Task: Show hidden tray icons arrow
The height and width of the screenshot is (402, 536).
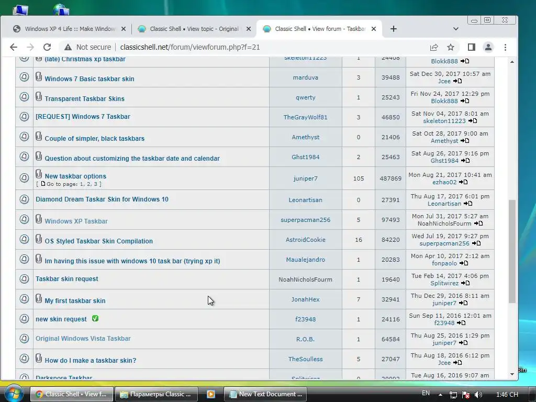Action: [440, 395]
